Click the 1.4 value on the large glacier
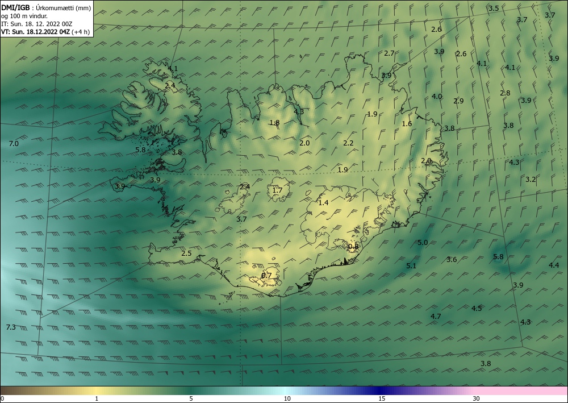The height and width of the screenshot is (403, 568). (323, 203)
